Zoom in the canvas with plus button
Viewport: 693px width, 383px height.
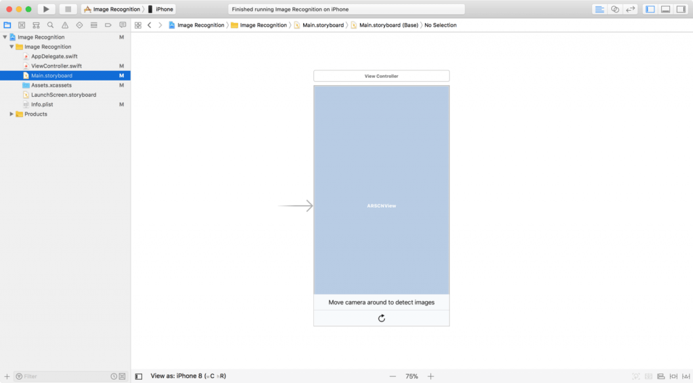click(431, 376)
